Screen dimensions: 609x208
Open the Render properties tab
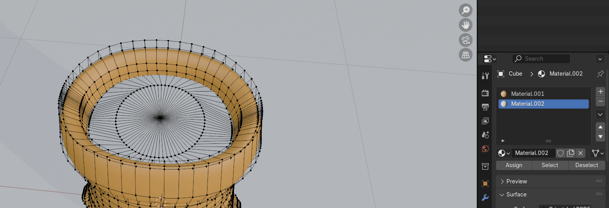pos(485,93)
